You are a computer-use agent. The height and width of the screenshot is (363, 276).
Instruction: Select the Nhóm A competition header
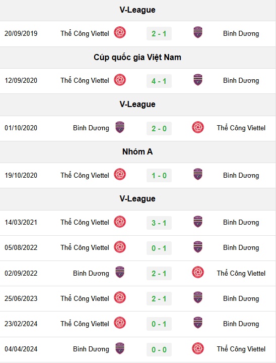(x=137, y=151)
